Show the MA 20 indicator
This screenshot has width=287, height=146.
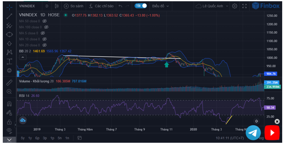coord(45,45)
